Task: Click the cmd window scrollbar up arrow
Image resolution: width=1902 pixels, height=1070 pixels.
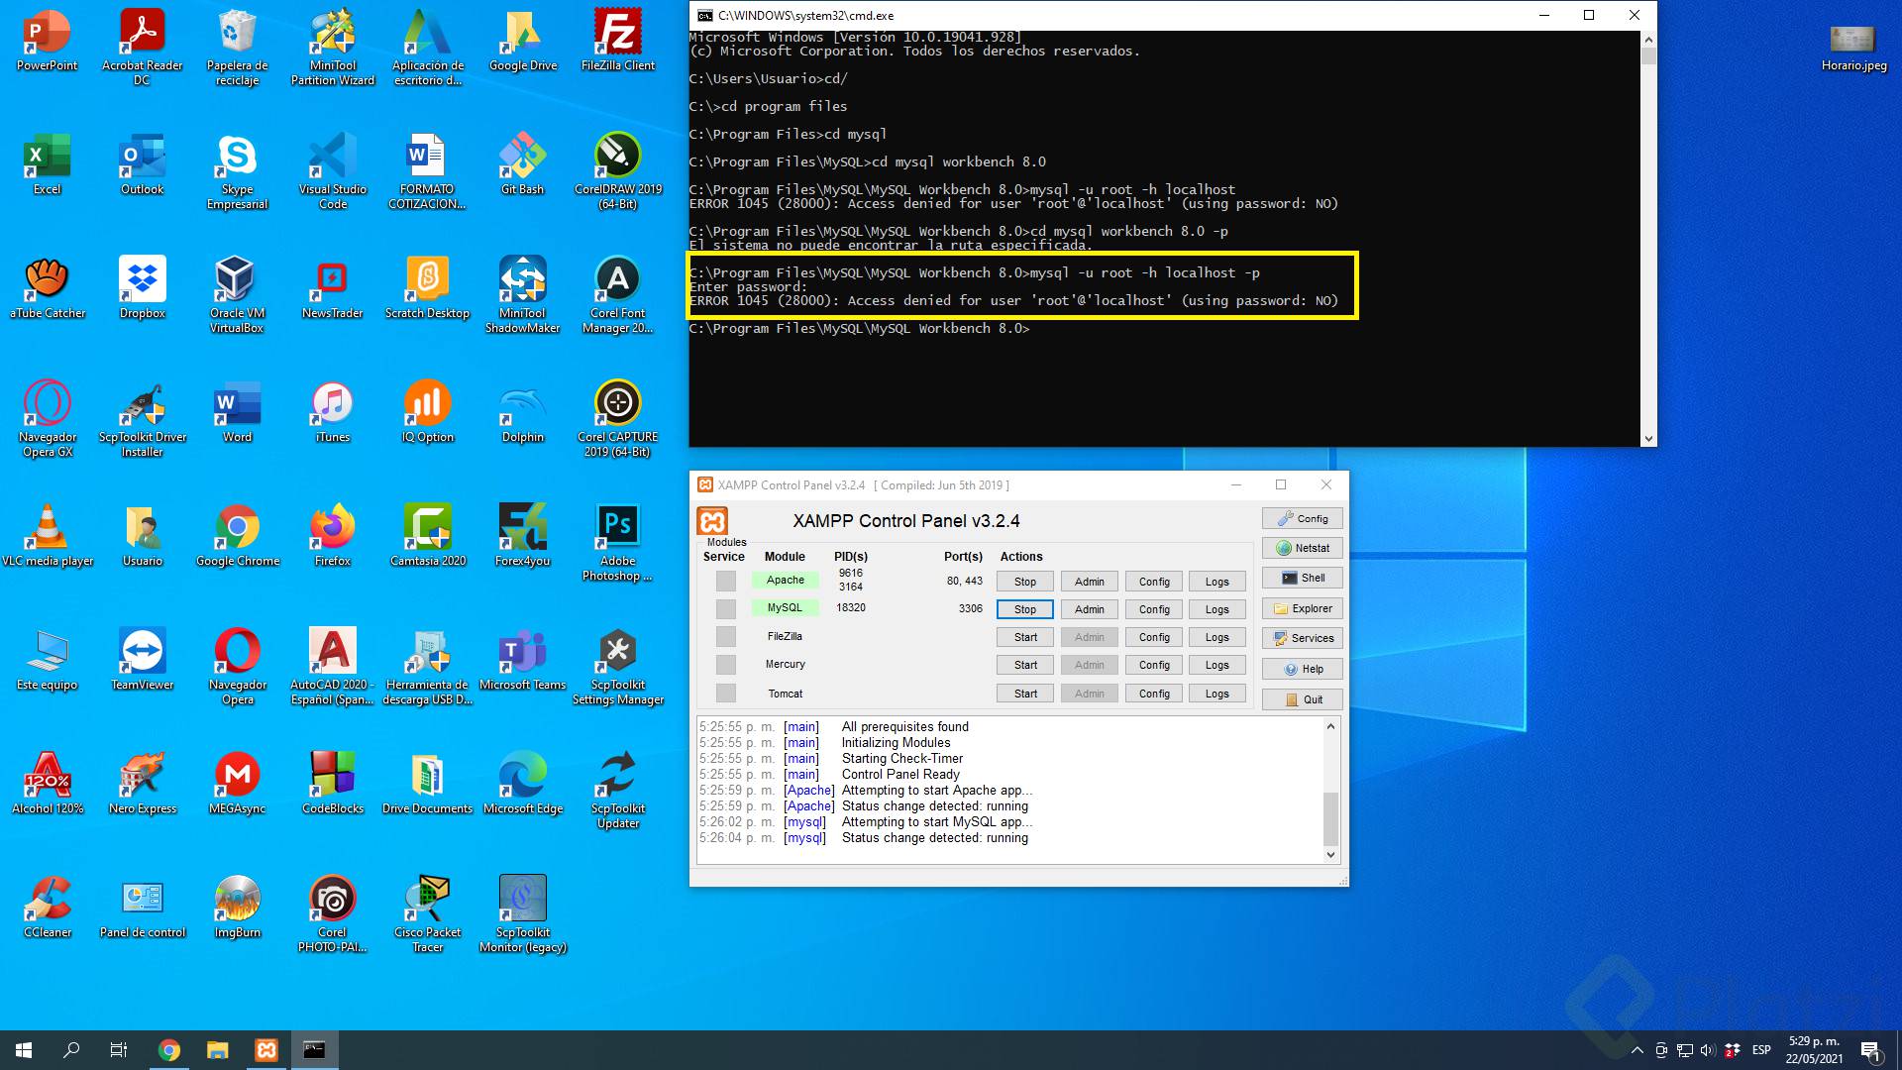Action: [x=1648, y=40]
